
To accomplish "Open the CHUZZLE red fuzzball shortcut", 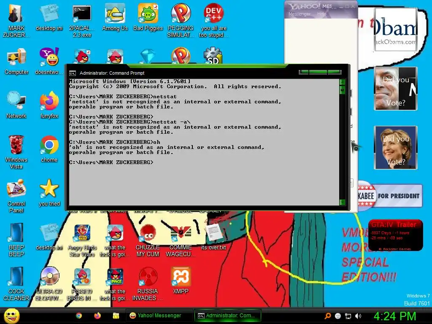I will pyautogui.click(x=148, y=240).
